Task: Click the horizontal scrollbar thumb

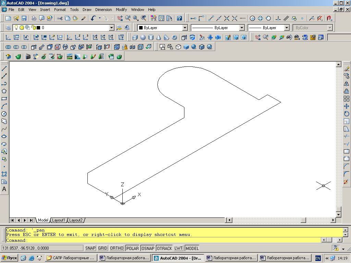Action: [x=303, y=220]
